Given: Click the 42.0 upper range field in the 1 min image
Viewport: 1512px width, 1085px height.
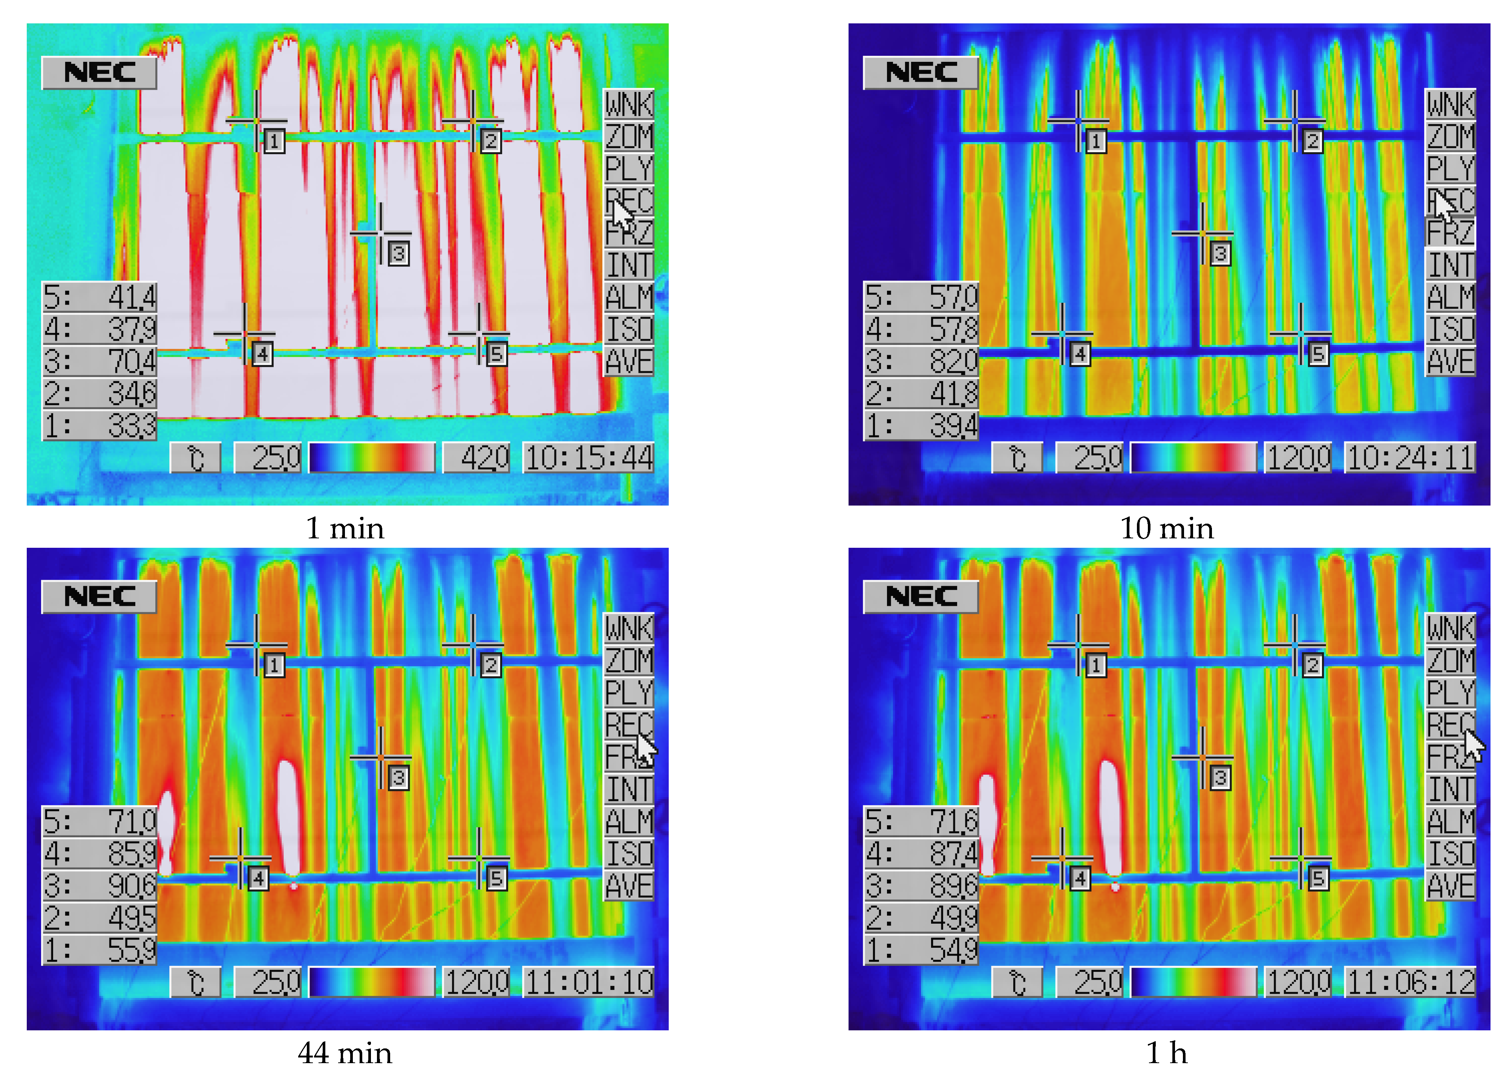Looking at the screenshot, I should coord(476,458).
